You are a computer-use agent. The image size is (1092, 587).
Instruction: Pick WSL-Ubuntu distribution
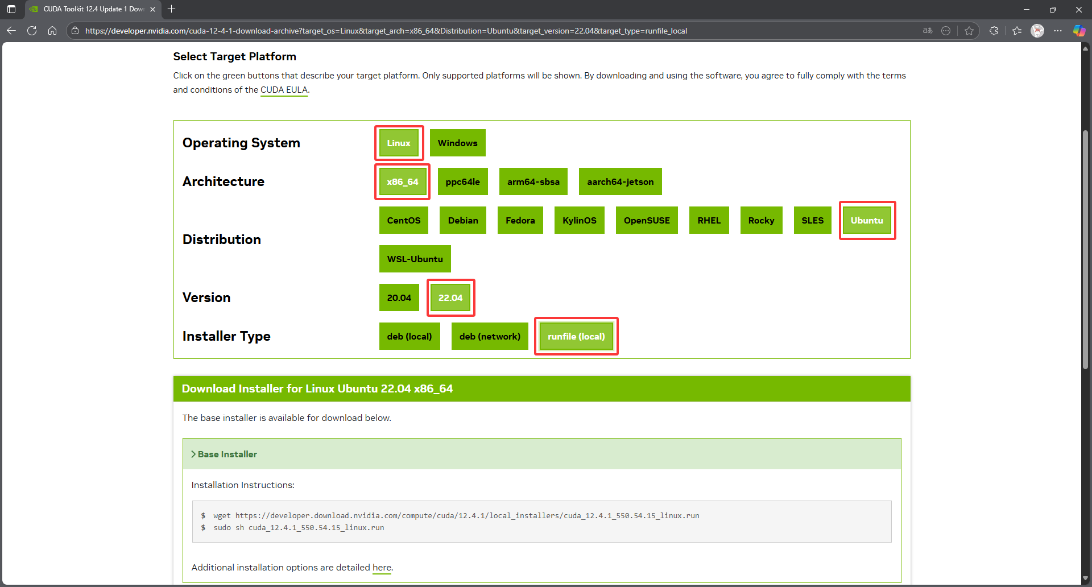click(x=415, y=259)
